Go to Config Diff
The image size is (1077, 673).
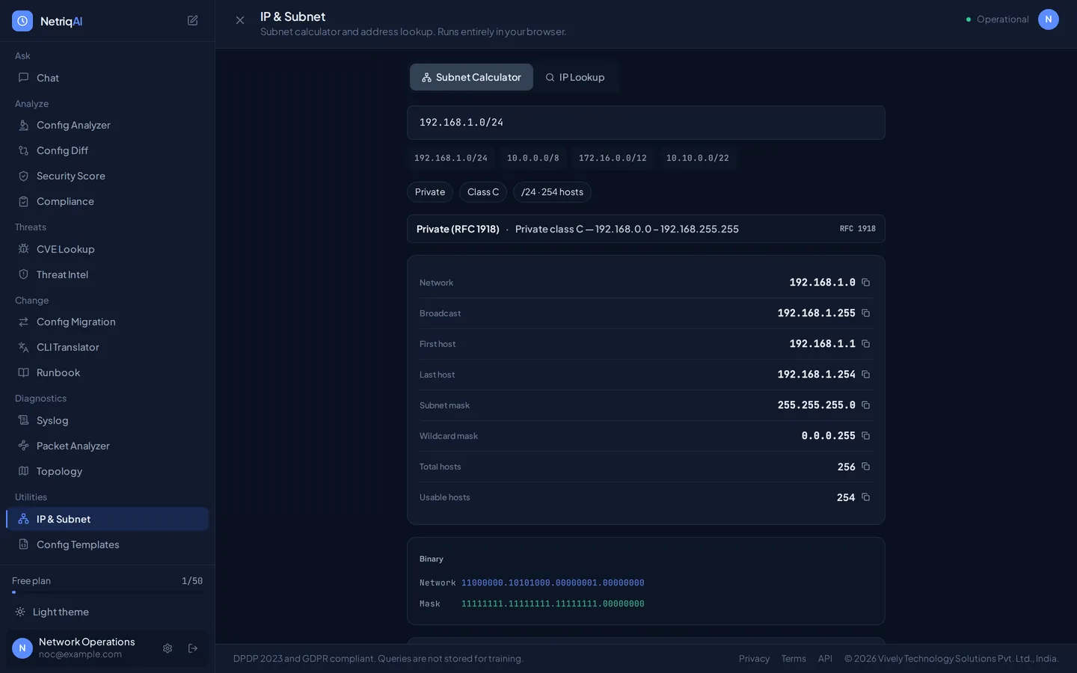[107, 150]
